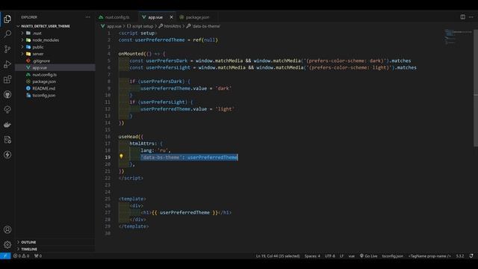478x269 pixels.
Task: Click the lightbulb code action on line 19
Action: point(121,156)
